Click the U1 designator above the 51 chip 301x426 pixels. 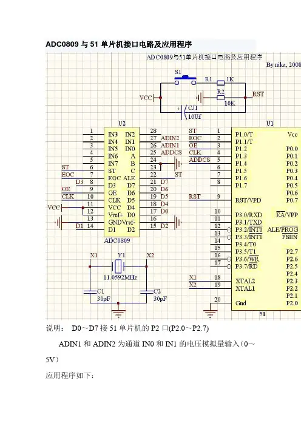point(270,124)
